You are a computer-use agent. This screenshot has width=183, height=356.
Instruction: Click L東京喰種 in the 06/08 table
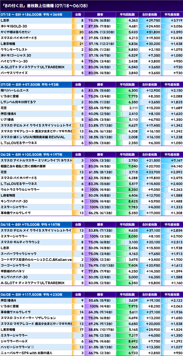(x=8, y=330)
